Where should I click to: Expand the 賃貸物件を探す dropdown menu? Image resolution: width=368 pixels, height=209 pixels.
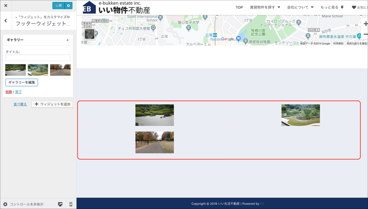tap(265, 7)
